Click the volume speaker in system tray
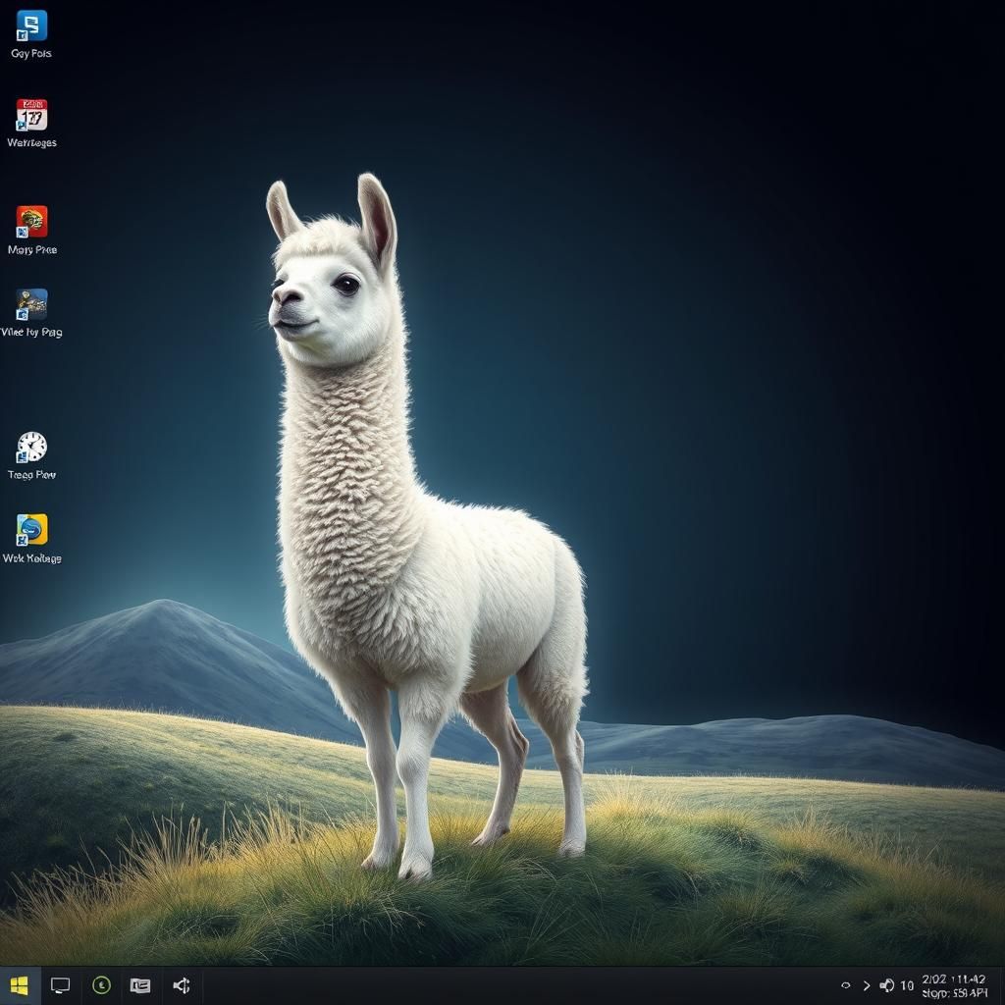Viewport: 1005px width, 1005px height. coord(888,985)
